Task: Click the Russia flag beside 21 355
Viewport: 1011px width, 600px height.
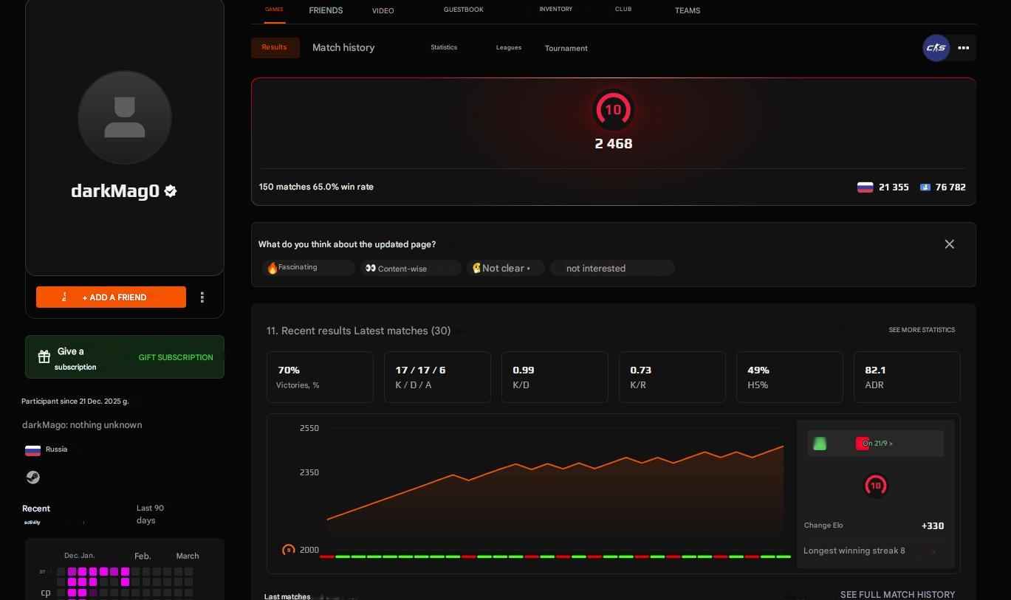Action: (865, 187)
